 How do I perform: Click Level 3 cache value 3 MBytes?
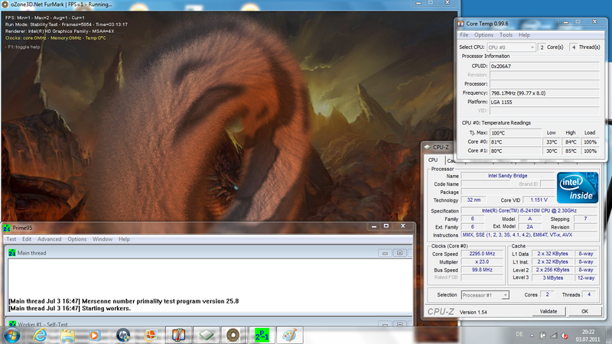553,277
